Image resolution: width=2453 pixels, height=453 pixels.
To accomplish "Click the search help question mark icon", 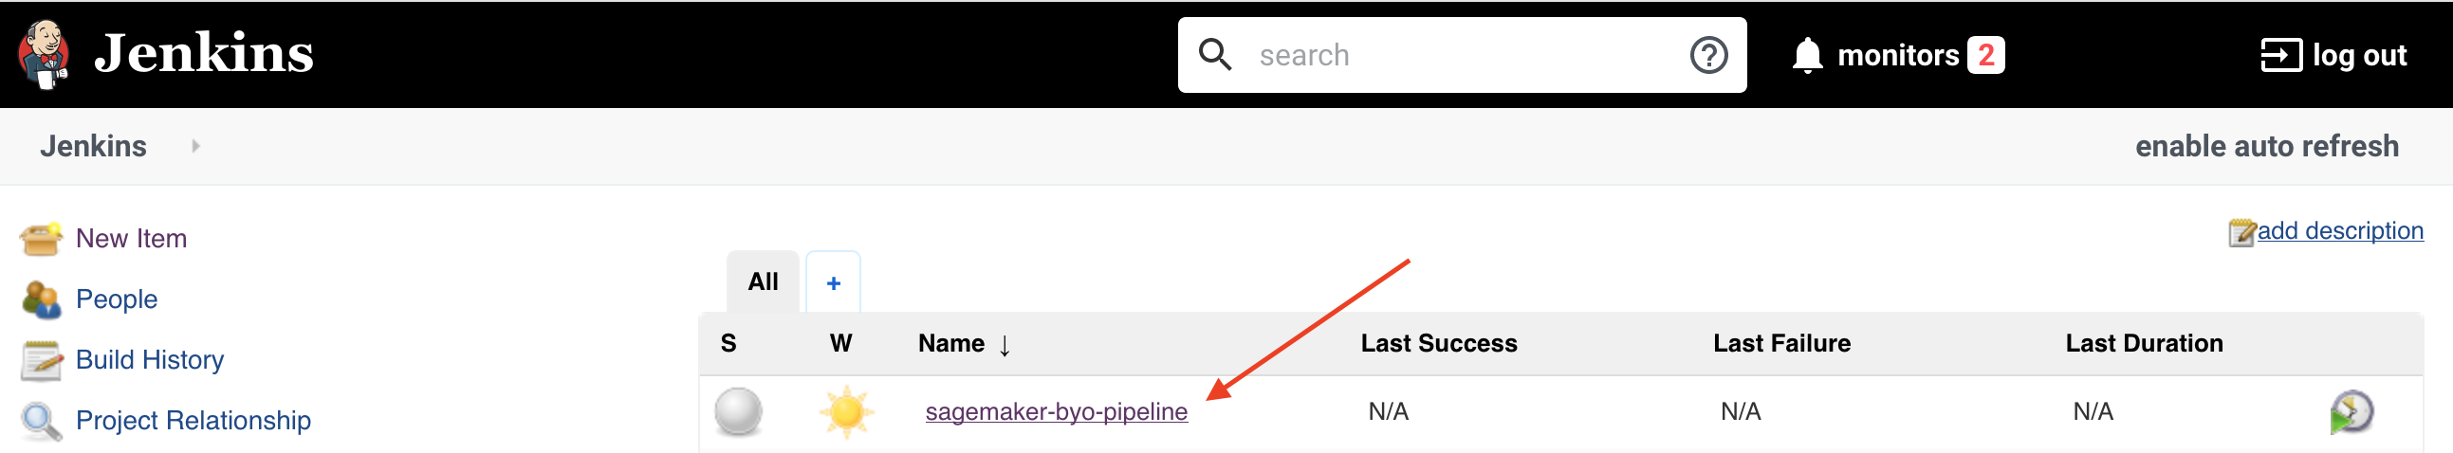I will point(1708,55).
